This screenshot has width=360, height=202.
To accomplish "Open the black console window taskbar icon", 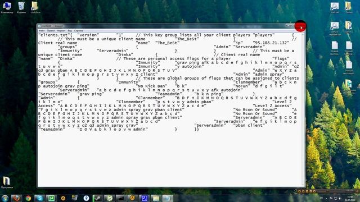I will click(121, 198).
